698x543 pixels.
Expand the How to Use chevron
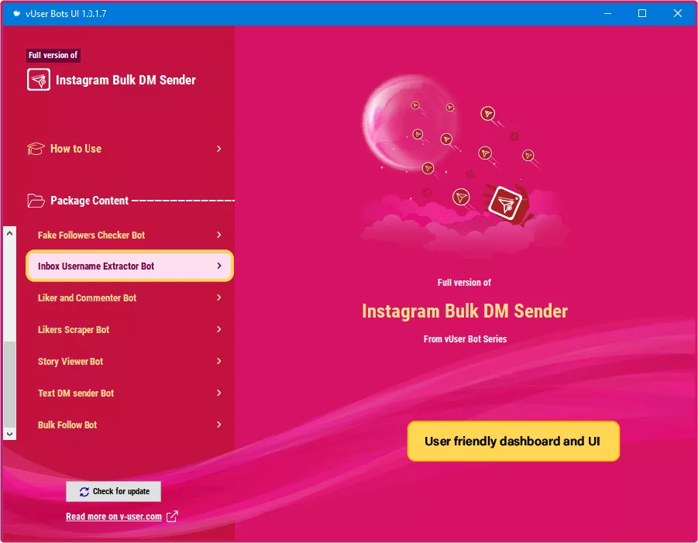(x=218, y=149)
